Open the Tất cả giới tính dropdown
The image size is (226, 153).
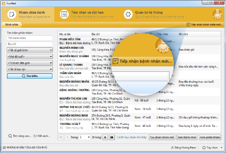(x=30, y=50)
